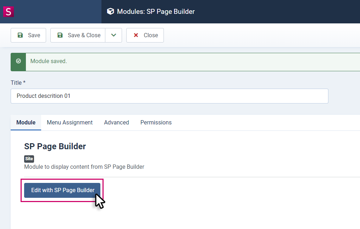Switch to the Menu Assignment tab
The height and width of the screenshot is (229, 360).
70,123
